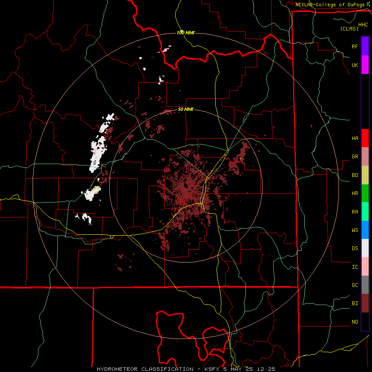372x372 pixels.
Task: Click the IC legend label
Action: tap(355, 267)
